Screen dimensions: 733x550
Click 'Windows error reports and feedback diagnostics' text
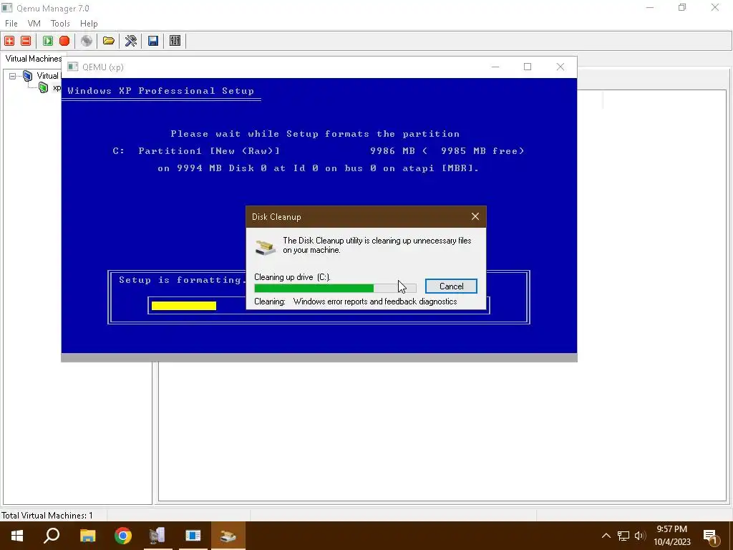[375, 301]
